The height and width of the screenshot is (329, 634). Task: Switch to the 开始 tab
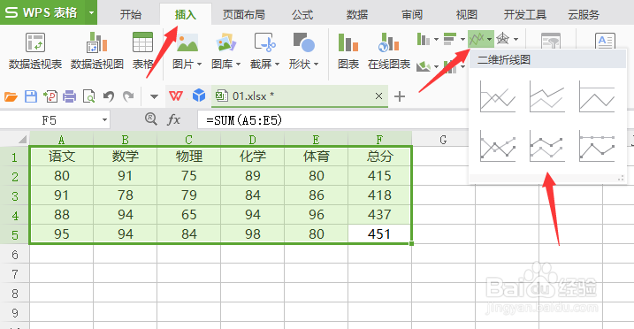click(x=131, y=15)
